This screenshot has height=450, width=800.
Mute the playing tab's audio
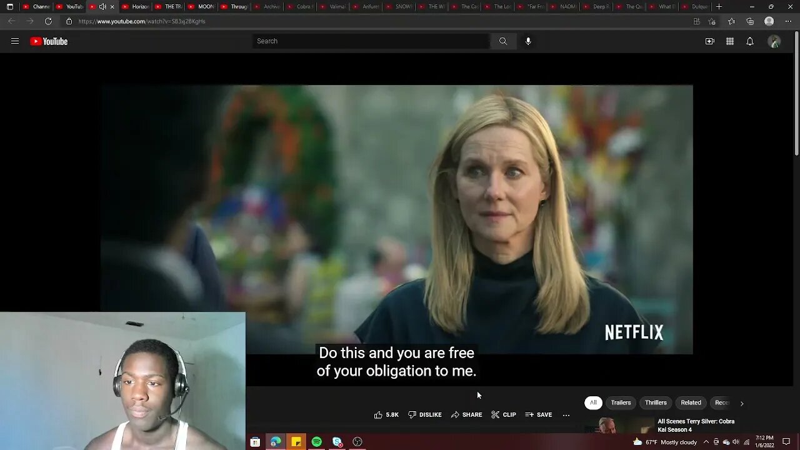pyautogui.click(x=102, y=7)
